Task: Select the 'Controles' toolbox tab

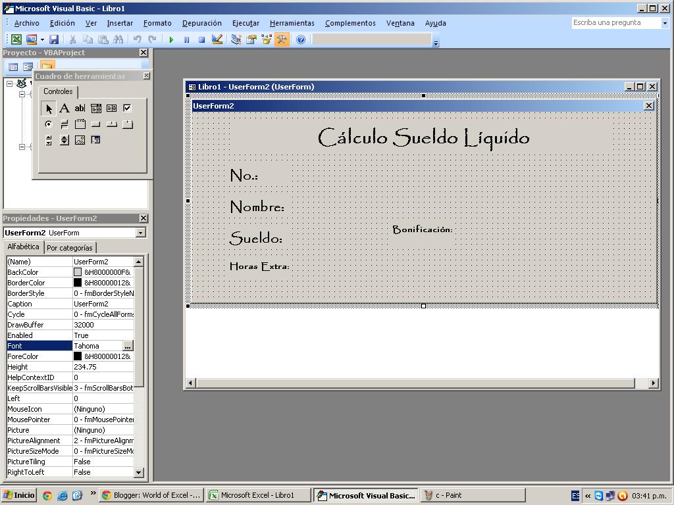Action: pos(58,91)
